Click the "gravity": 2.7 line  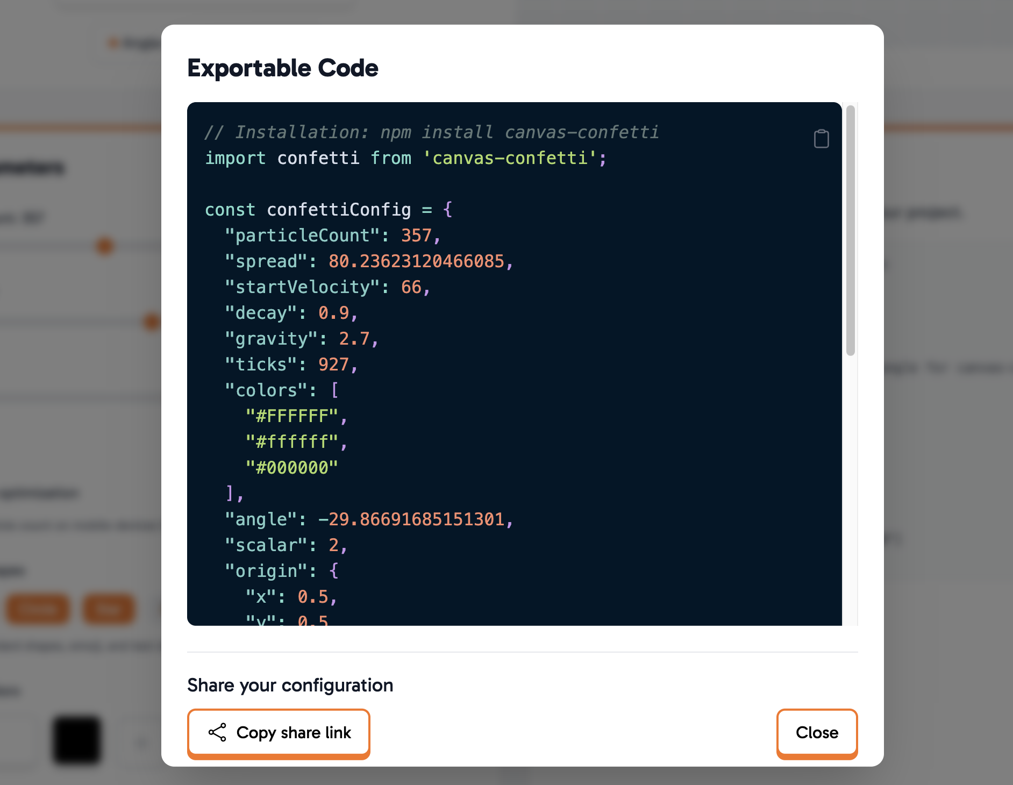point(302,339)
